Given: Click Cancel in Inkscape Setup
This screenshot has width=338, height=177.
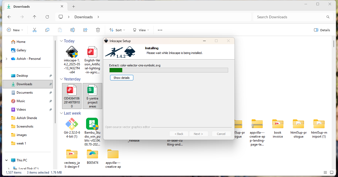Looking at the screenshot, I should [x=221, y=134].
